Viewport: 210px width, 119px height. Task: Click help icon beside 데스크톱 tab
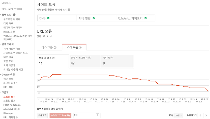pos(55,47)
